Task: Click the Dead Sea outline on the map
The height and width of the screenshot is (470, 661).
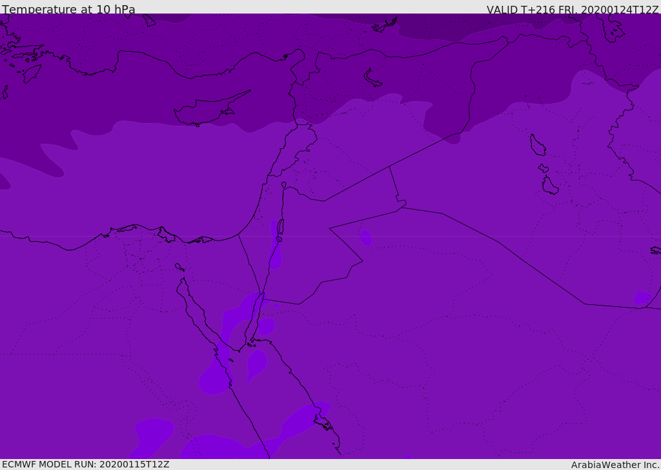Action: click(280, 228)
